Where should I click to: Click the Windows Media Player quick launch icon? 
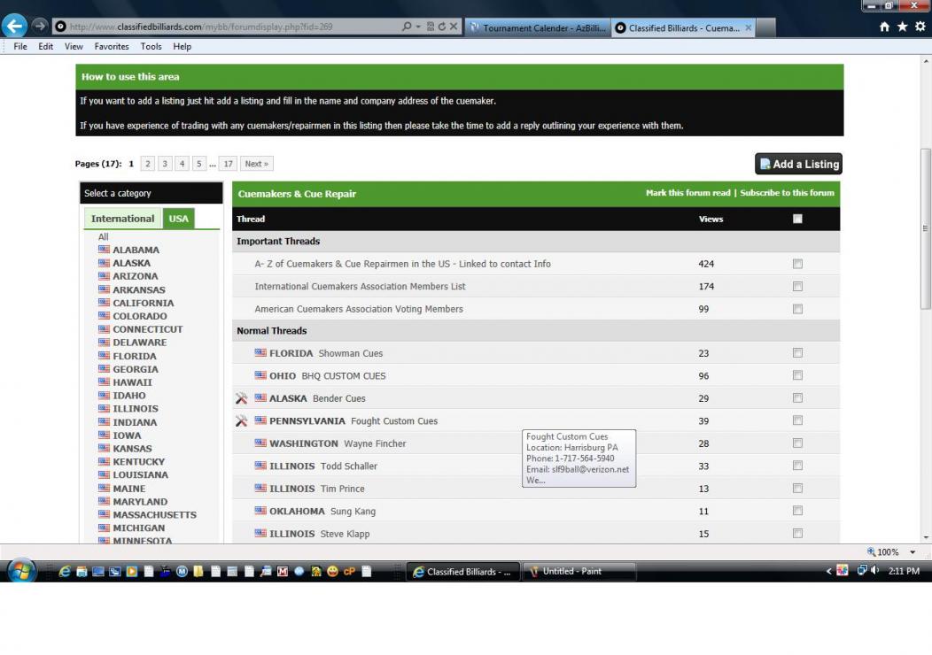[131, 571]
